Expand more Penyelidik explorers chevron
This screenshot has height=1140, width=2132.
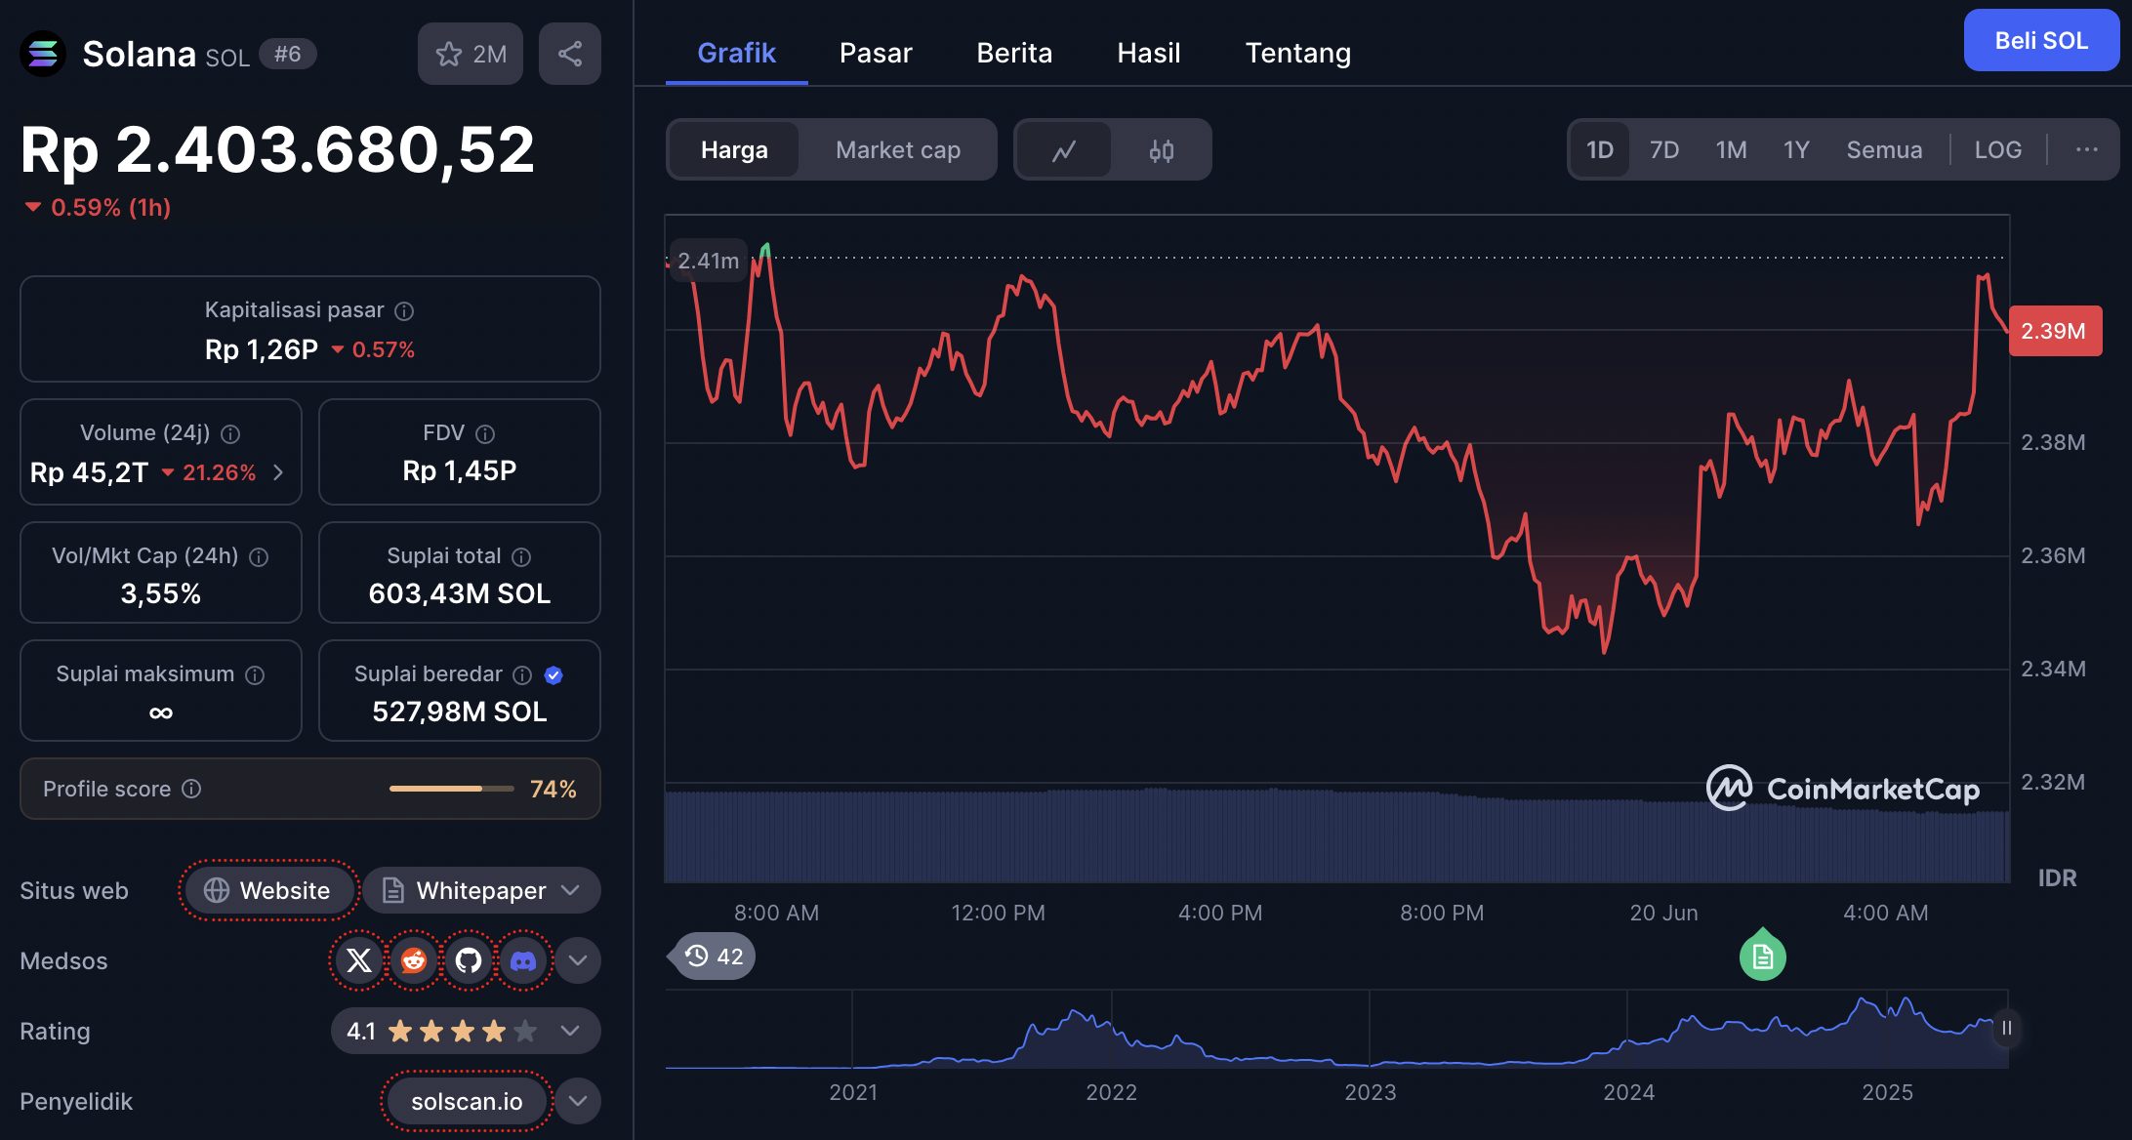tap(578, 1101)
